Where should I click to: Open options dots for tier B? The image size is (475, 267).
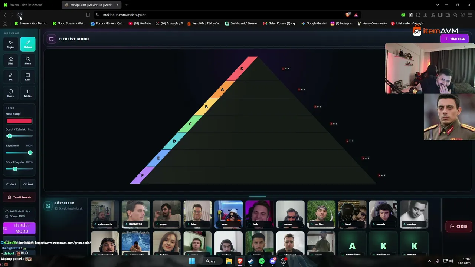tap(318, 107)
